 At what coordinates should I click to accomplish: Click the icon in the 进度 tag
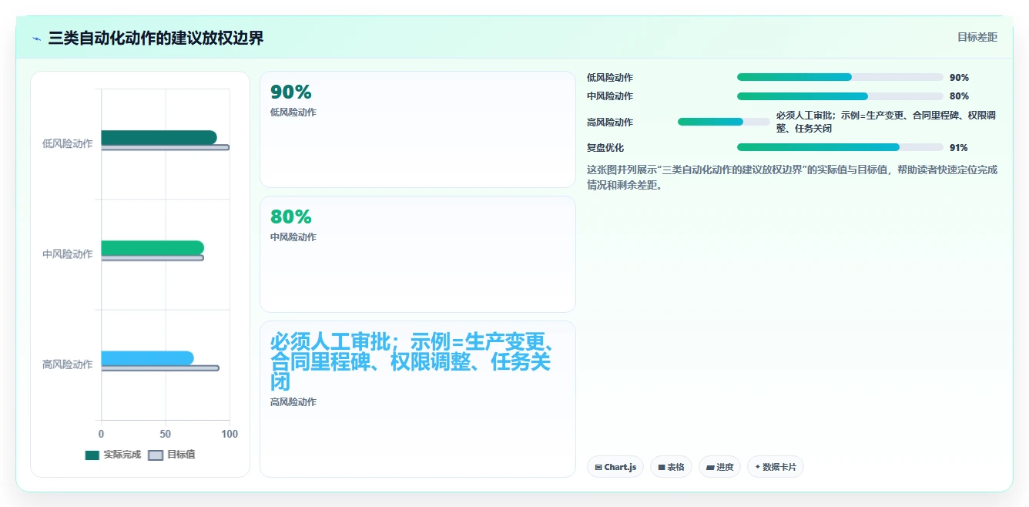click(710, 468)
